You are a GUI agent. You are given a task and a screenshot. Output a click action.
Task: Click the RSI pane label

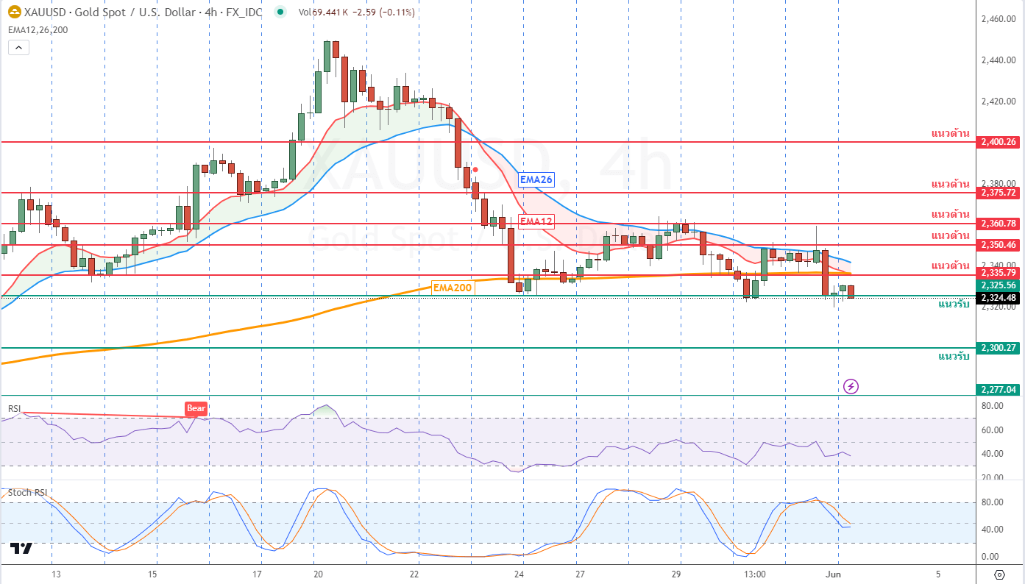(x=14, y=409)
